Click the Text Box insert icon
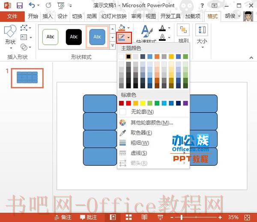Viewport: 257px width, 222px height. pos(24,37)
